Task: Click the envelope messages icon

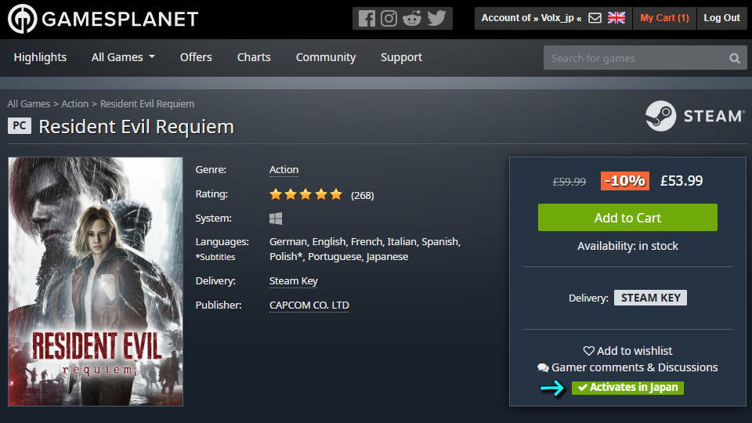Action: [x=595, y=18]
